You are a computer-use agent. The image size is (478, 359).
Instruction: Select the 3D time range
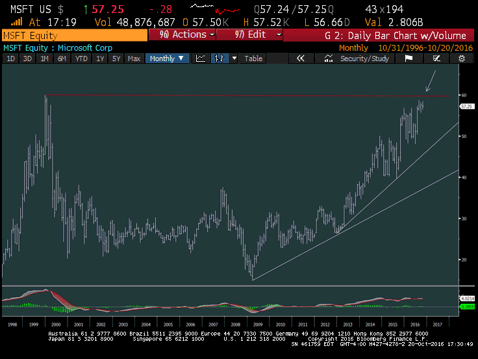click(27, 59)
